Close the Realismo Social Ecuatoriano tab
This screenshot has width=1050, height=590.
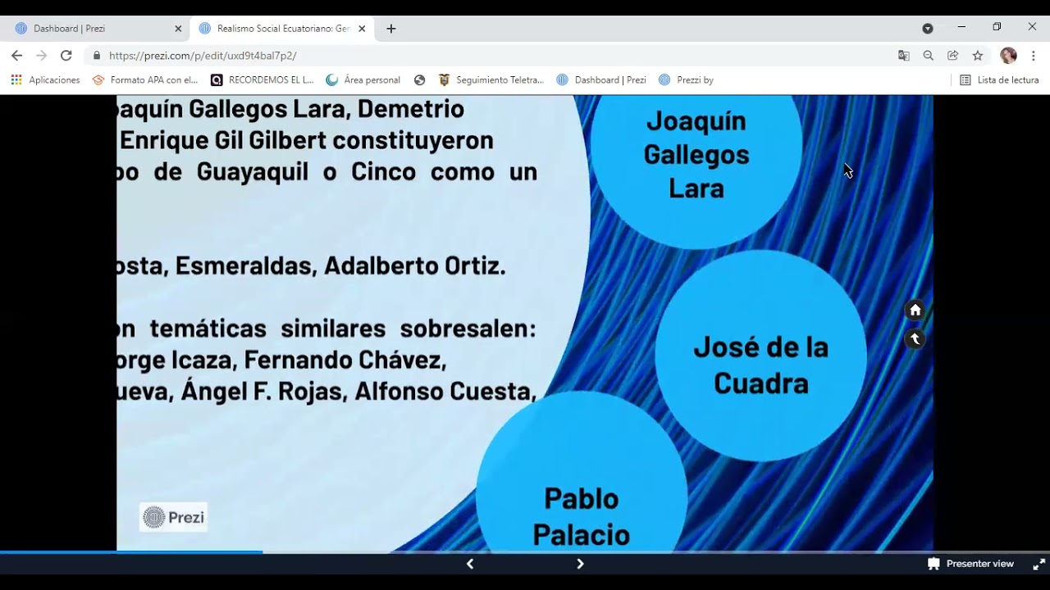coord(362,29)
